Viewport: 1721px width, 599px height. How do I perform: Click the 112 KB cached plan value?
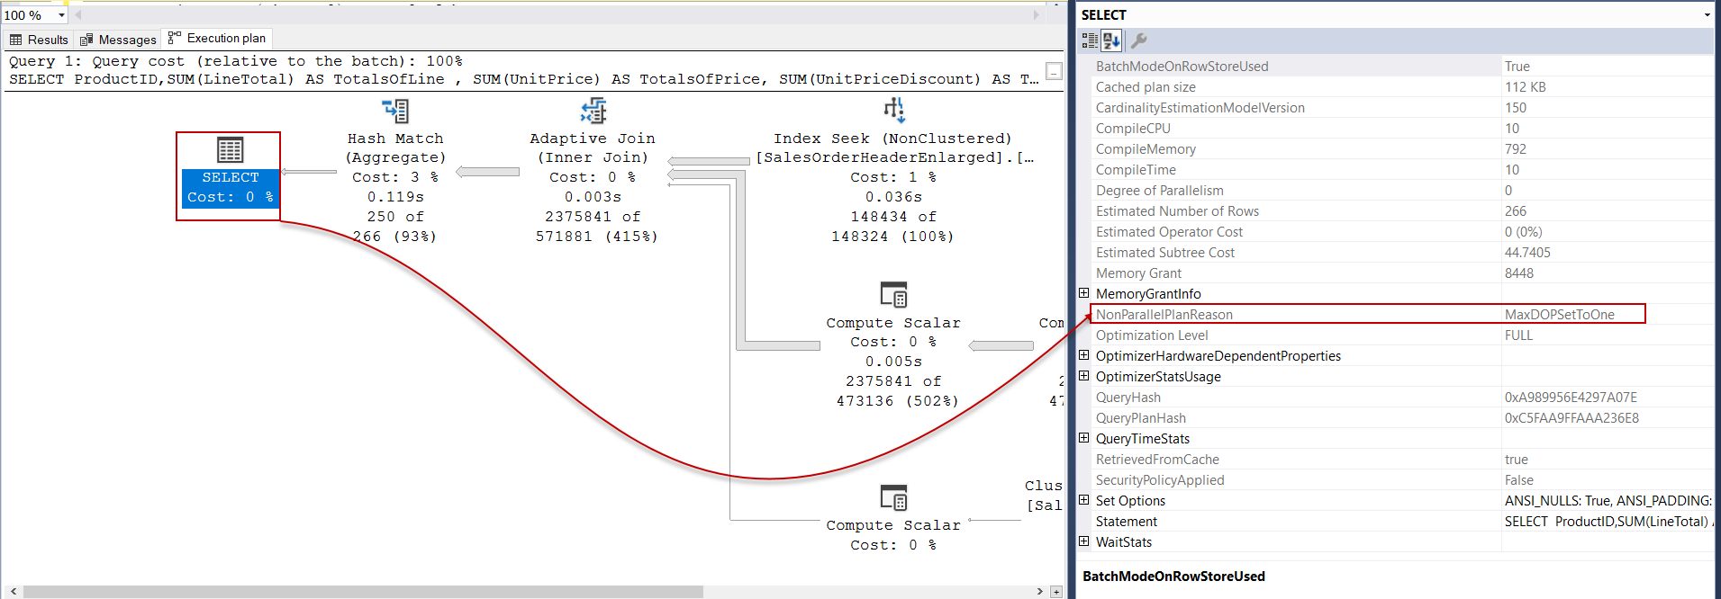pos(1525,87)
